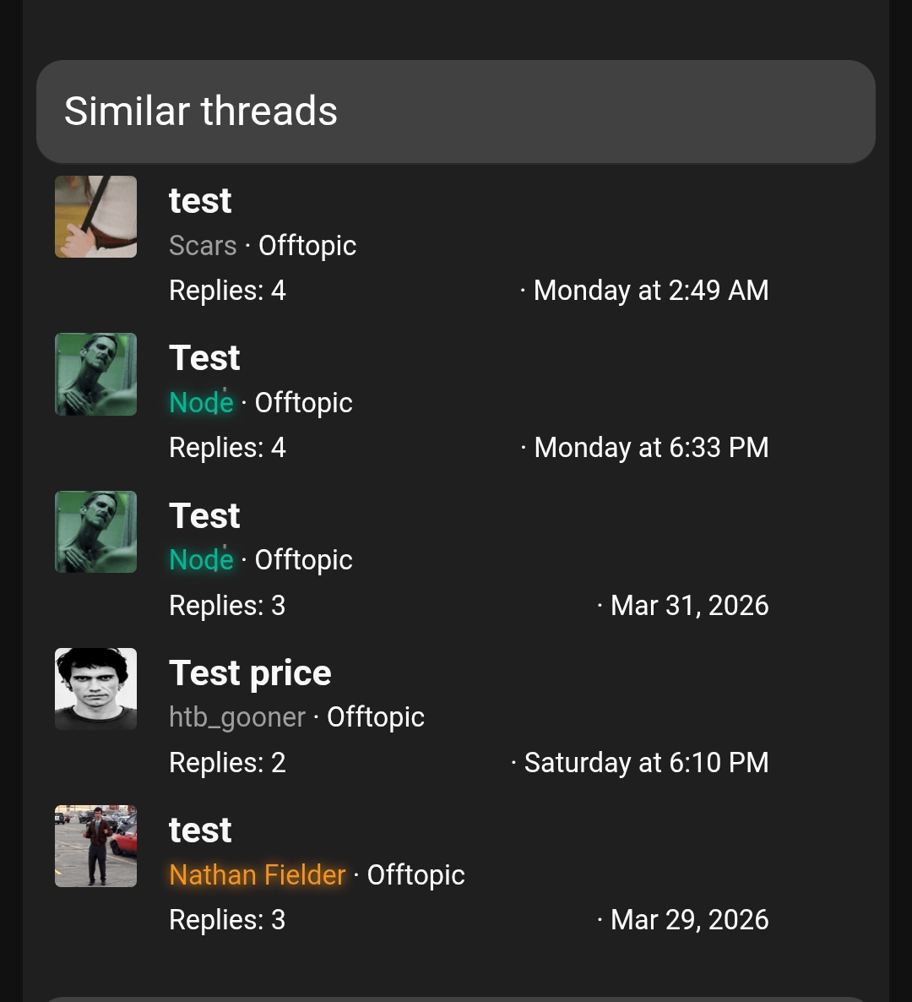This screenshot has height=1002, width=912.
Task: Visit htb_gooner's profile
Action: [x=237, y=716]
